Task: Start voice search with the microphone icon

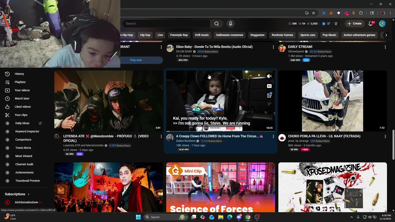Action: 231,24
